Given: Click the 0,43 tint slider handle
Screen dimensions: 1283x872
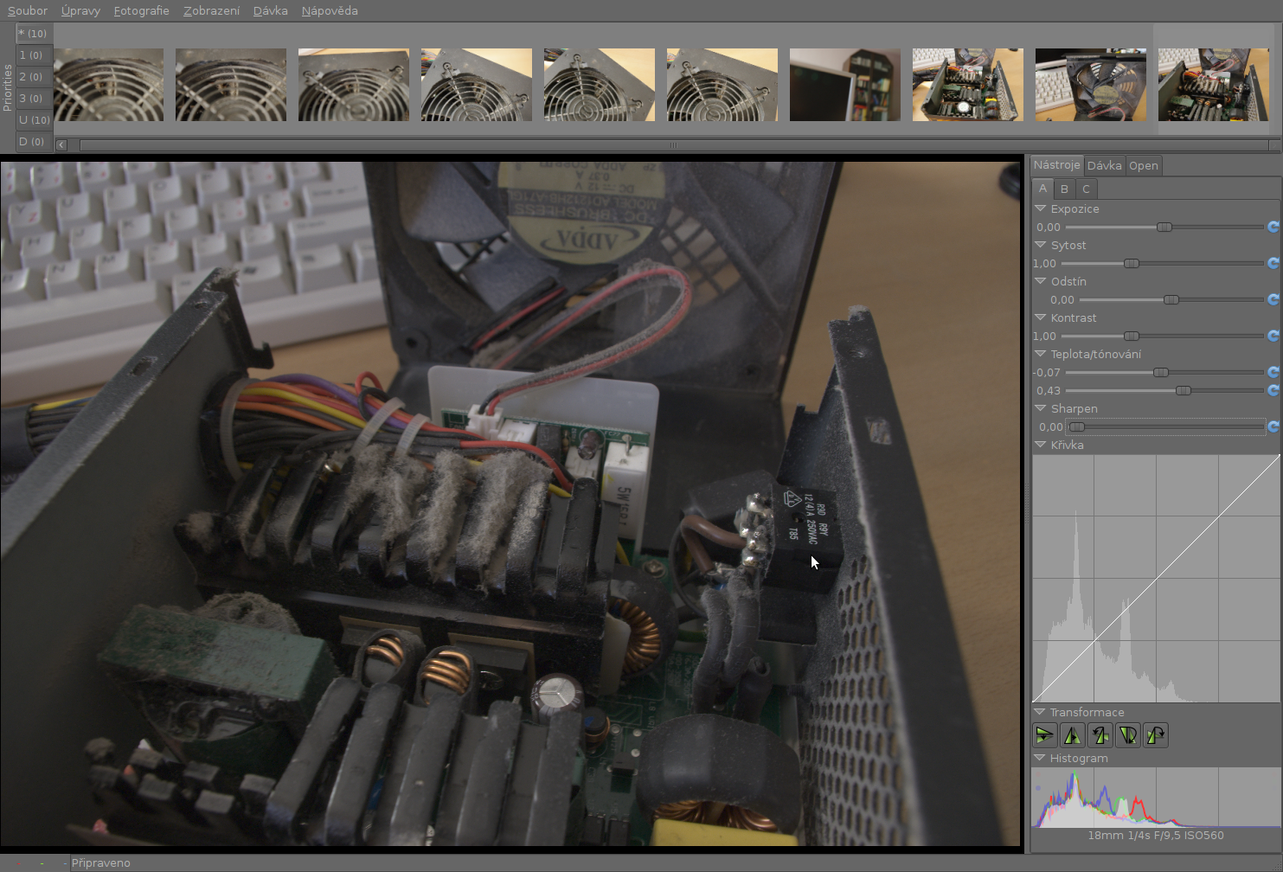Looking at the screenshot, I should click(1184, 390).
